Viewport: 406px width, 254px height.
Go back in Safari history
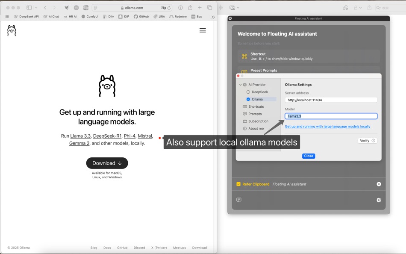pyautogui.click(x=45, y=8)
